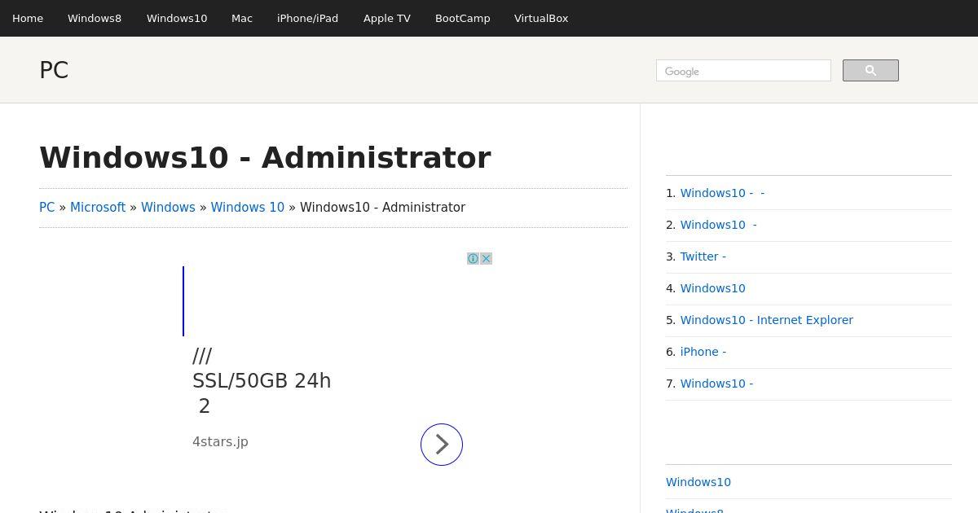978x513 pixels.
Task: Click the ad's circular arrow button
Action: click(442, 445)
